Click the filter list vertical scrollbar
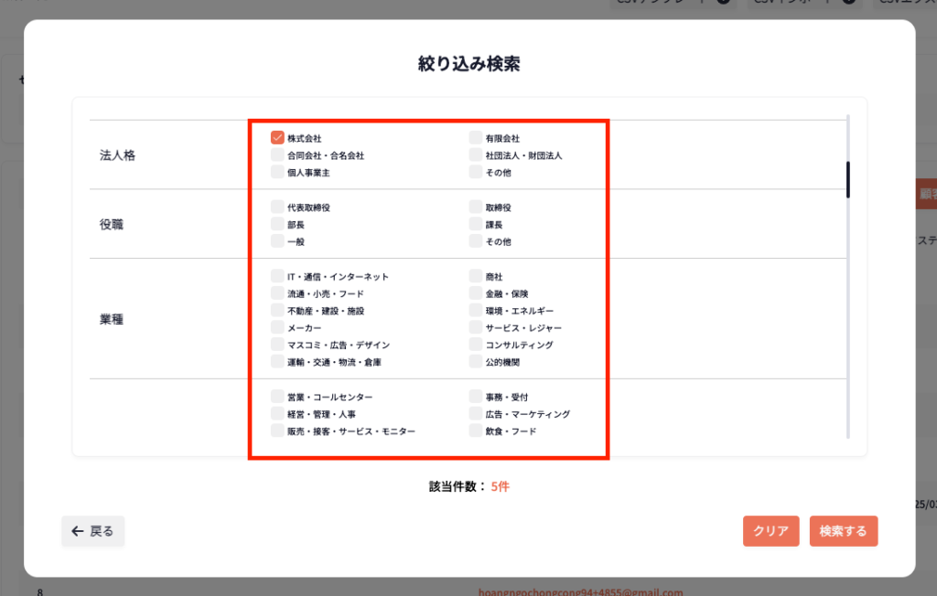937x596 pixels. [848, 179]
